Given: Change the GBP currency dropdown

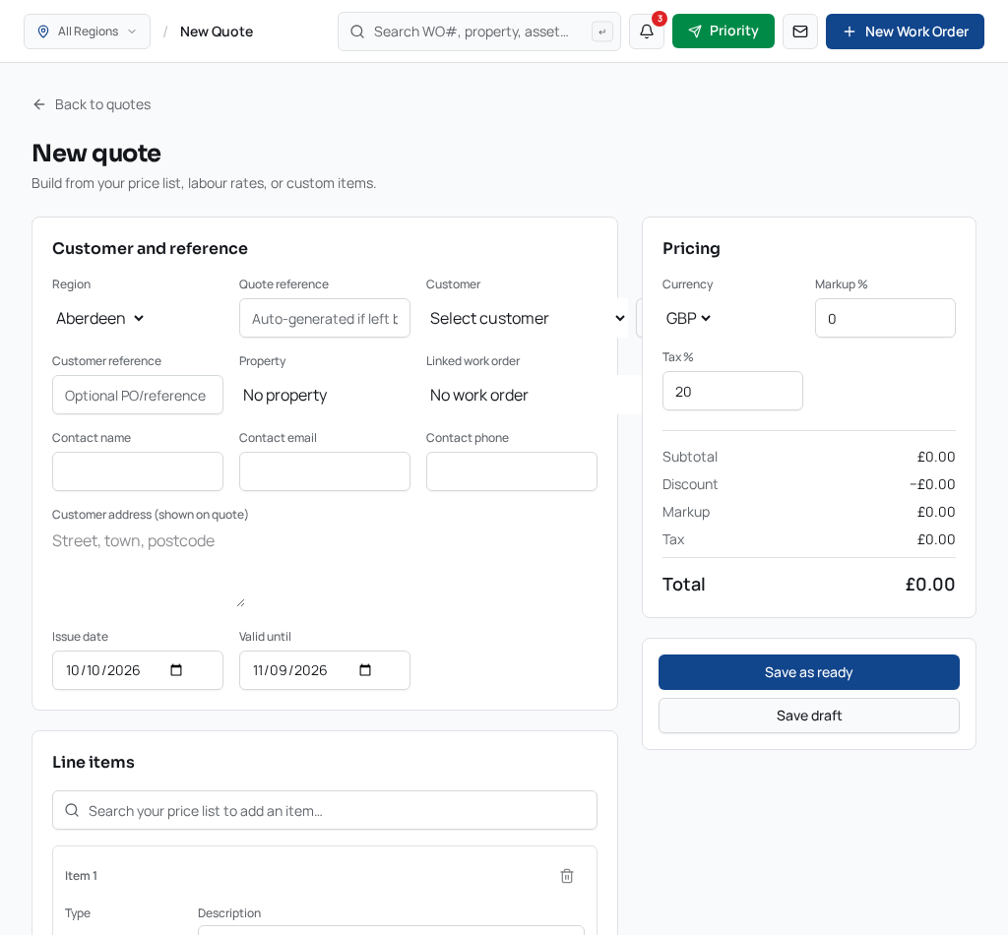Looking at the screenshot, I should point(688,318).
